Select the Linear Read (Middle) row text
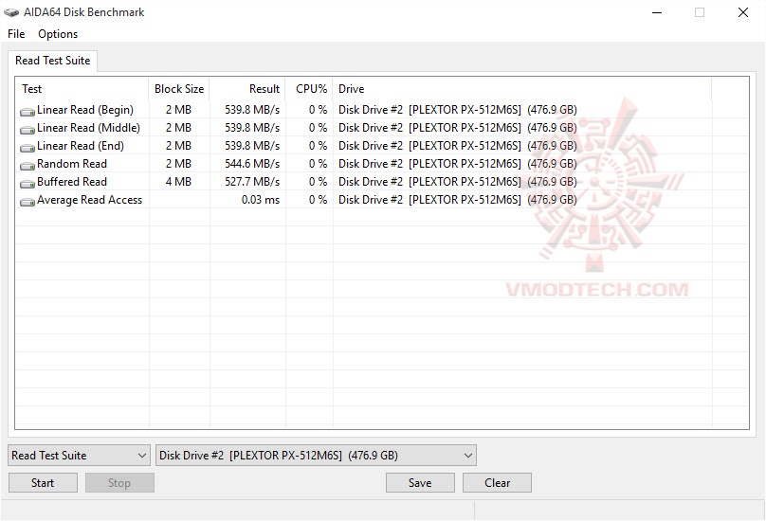 pyautogui.click(x=88, y=128)
